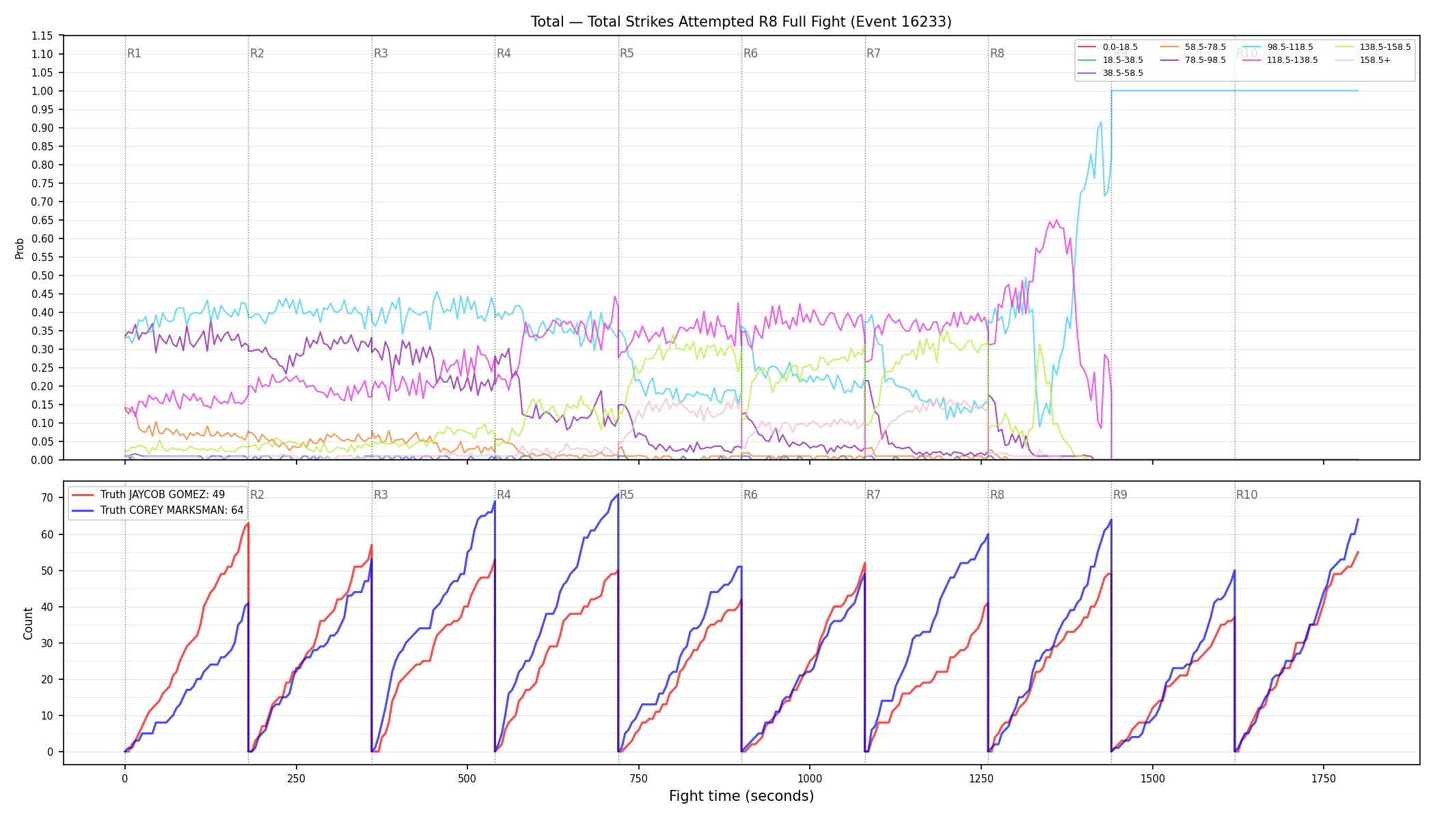Click the magenta line sample for 118.5-138.5
1435x820 pixels.
(x=1252, y=60)
